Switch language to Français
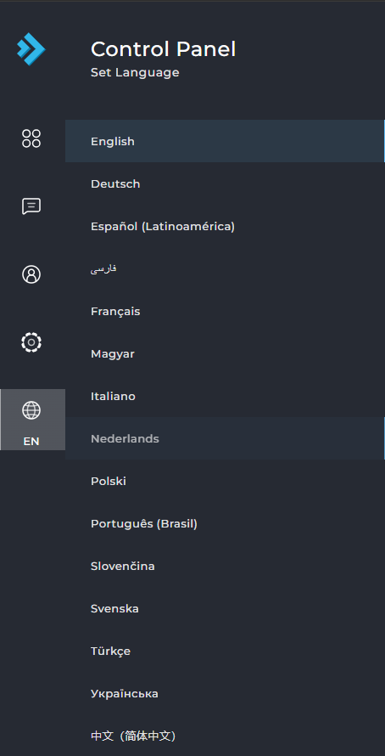385x756 pixels. coord(225,311)
